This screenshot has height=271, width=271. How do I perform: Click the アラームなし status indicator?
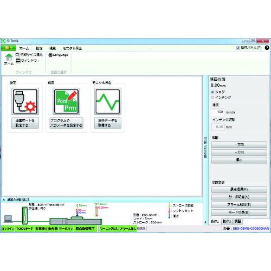coord(128,229)
